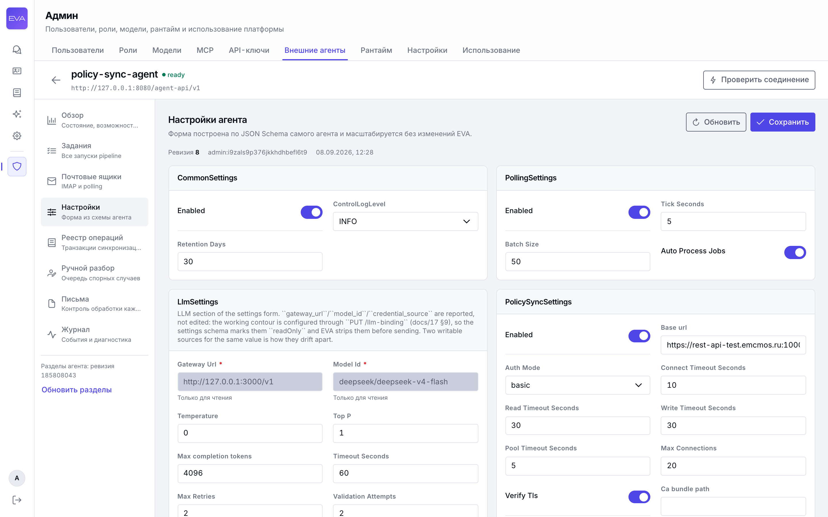The image size is (828, 517).
Task: Click the person-edit icon beside Ручной разбор
Action: click(x=52, y=273)
